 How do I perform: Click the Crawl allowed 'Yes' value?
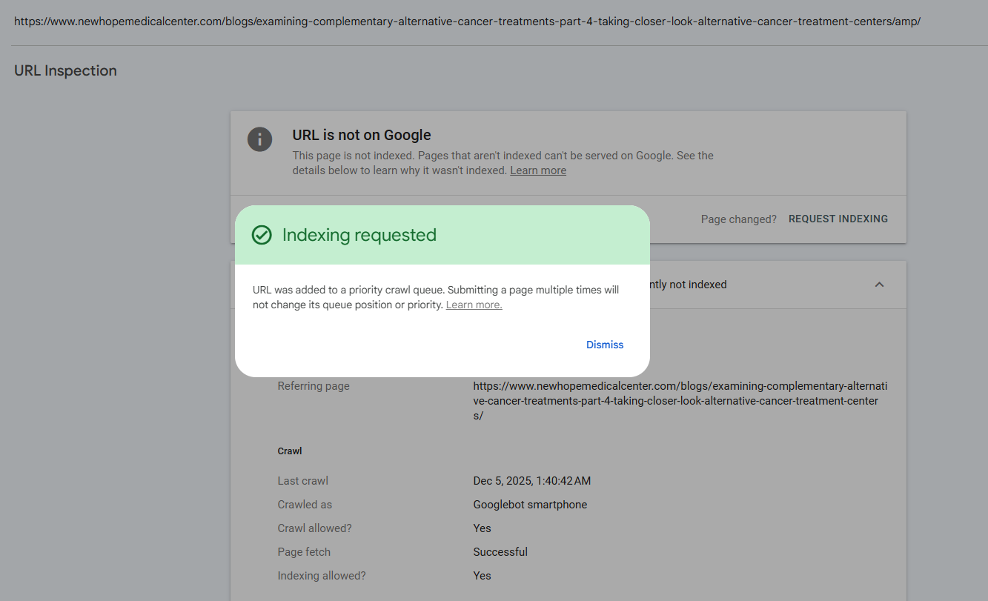483,528
